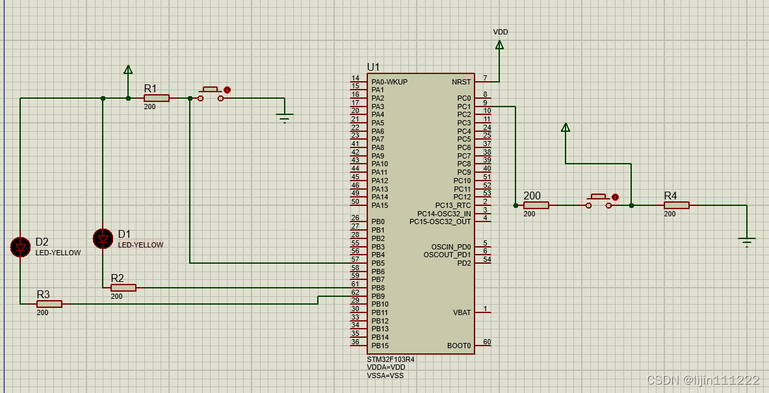Click the junction dot left of the PC1 200 resistor

(515, 205)
